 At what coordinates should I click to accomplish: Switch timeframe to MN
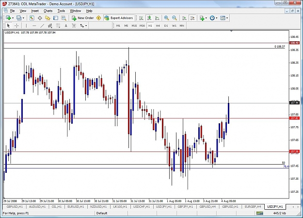182,26
